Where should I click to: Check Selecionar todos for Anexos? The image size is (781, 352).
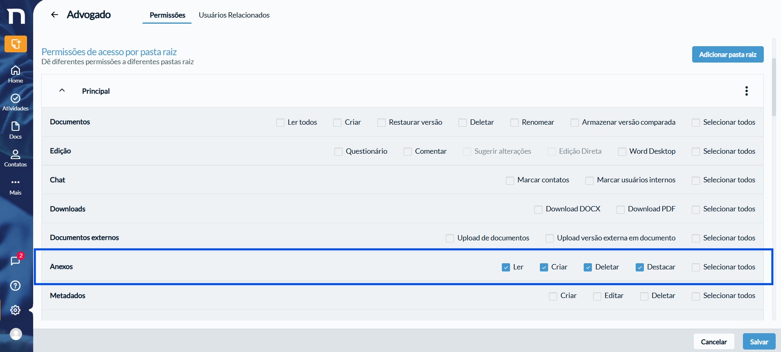pyautogui.click(x=696, y=267)
